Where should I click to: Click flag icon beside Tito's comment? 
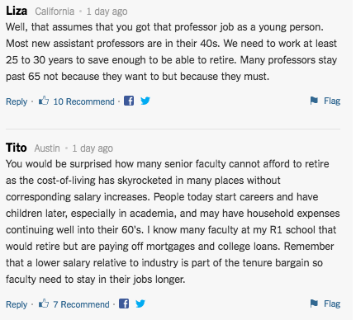pos(314,304)
